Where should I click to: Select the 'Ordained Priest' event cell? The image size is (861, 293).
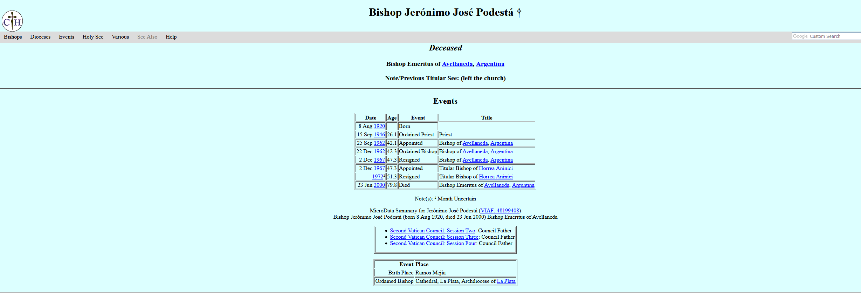418,135
